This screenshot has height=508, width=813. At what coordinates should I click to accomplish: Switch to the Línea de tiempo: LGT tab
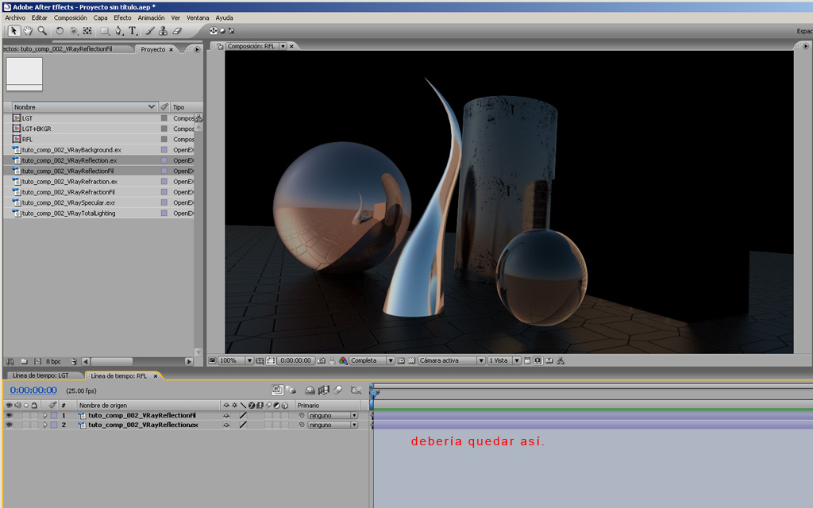click(x=40, y=375)
